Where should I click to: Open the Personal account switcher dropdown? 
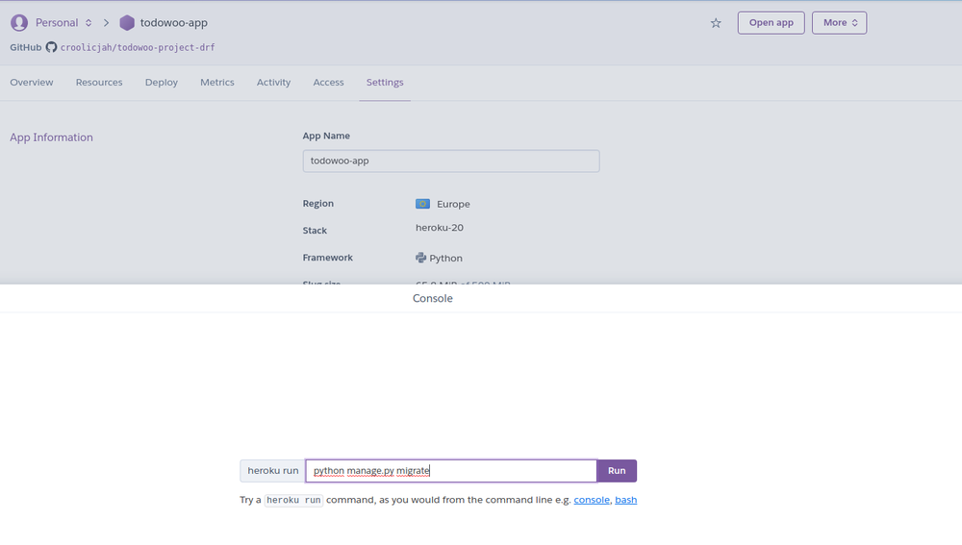pos(63,23)
